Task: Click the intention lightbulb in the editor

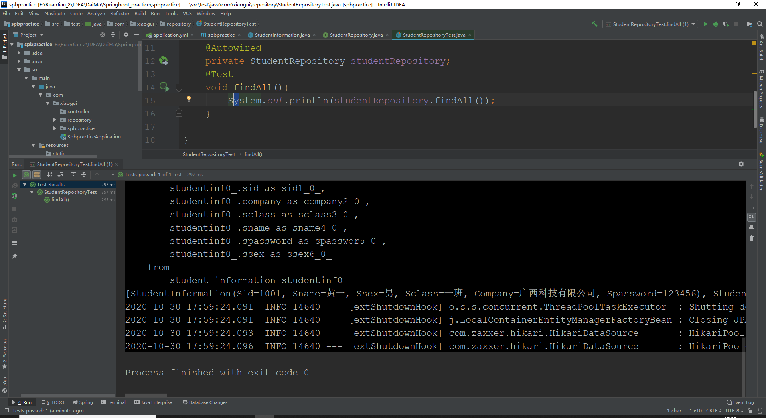Action: coord(189,99)
